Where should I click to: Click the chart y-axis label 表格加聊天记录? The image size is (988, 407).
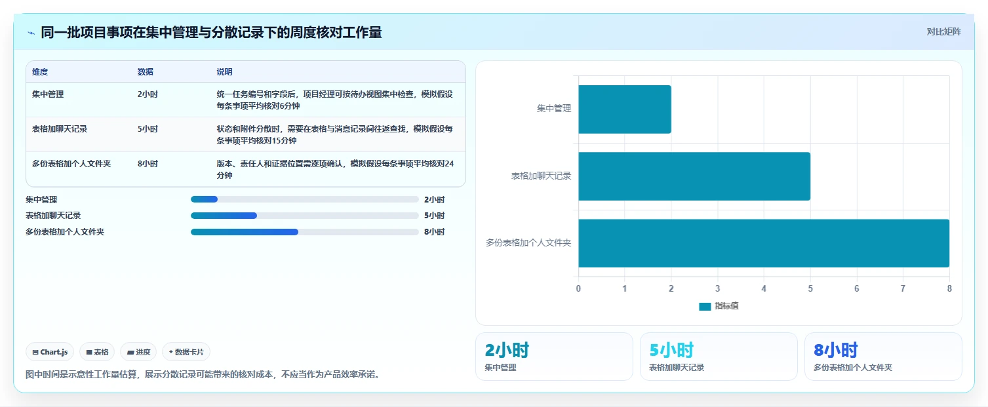click(542, 176)
